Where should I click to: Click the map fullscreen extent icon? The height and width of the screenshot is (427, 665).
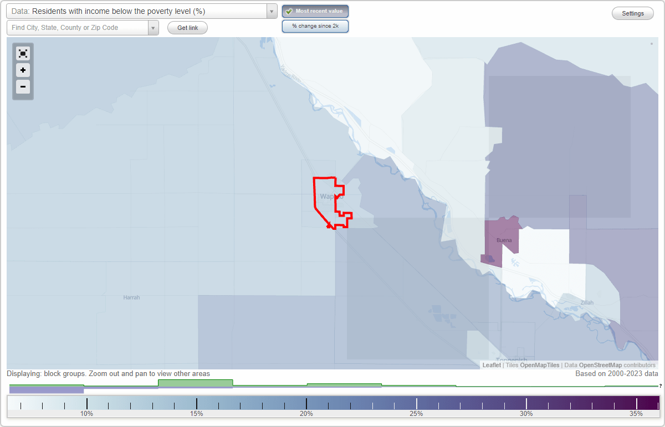23,53
